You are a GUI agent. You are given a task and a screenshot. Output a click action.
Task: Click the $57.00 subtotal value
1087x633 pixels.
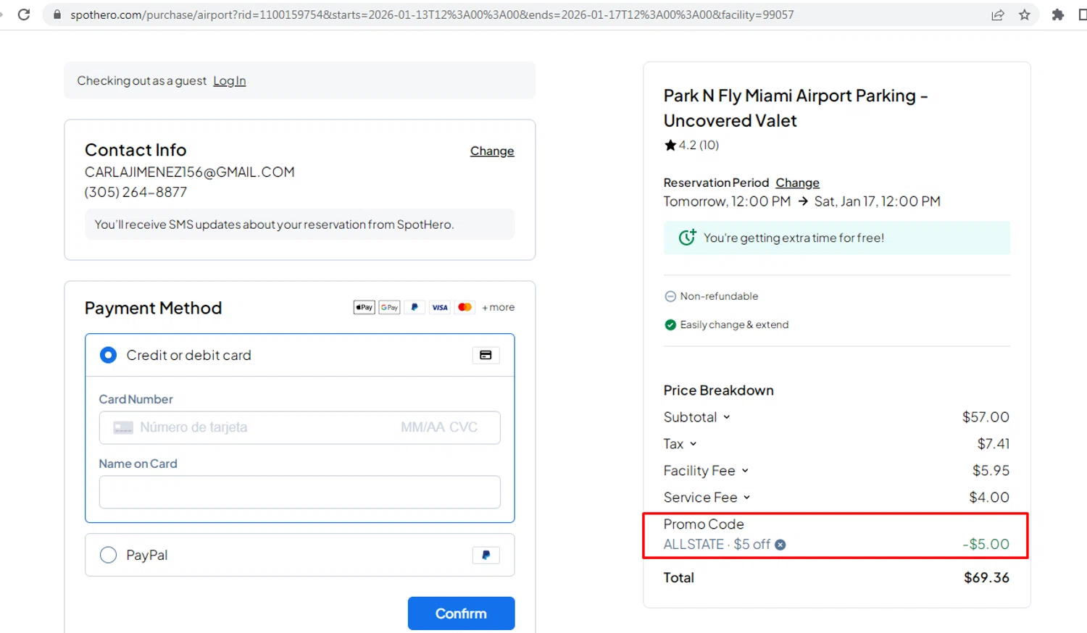click(986, 417)
